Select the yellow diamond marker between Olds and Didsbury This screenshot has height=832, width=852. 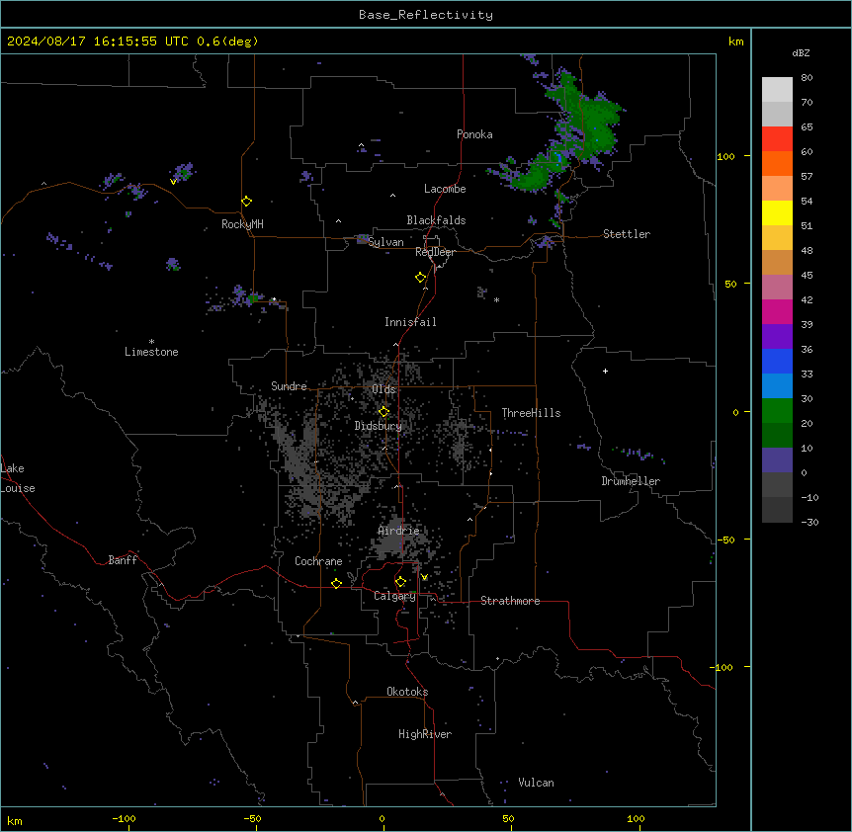(x=383, y=412)
